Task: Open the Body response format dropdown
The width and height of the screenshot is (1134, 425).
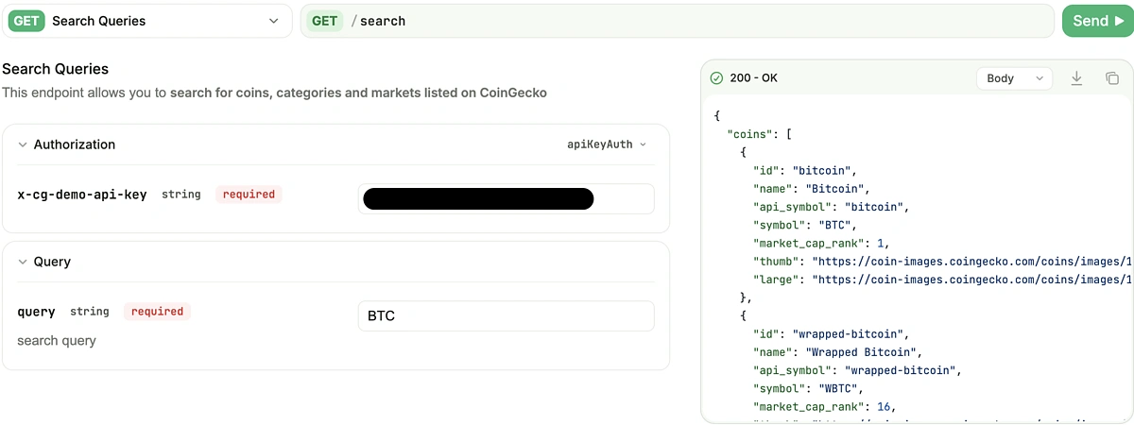Action: point(1013,78)
